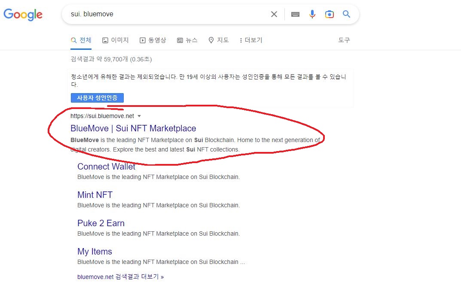Open the Puke 2 Earn sitelink
461x291 pixels.
tap(101, 223)
